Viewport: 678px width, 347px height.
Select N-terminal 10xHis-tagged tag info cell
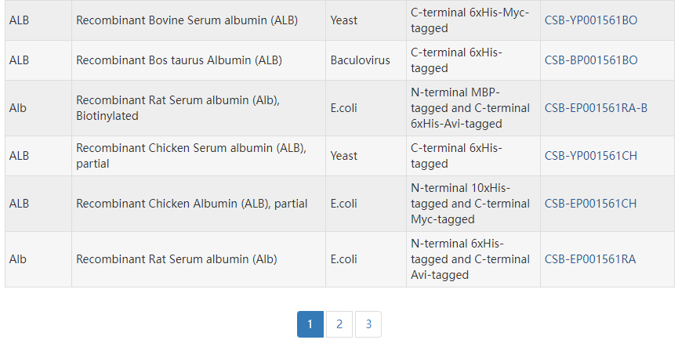(x=470, y=204)
